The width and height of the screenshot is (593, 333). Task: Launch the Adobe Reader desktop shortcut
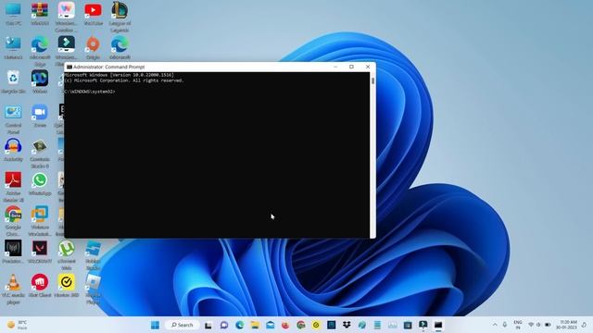pos(13,187)
